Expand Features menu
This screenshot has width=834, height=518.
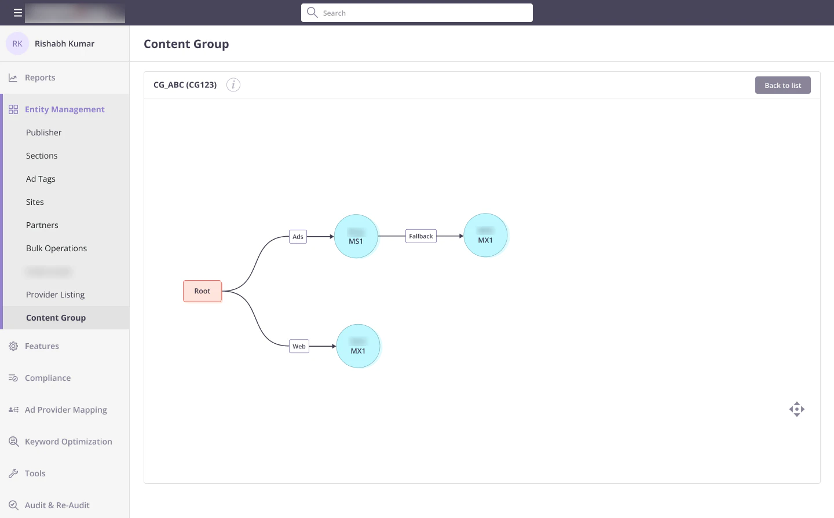click(x=42, y=346)
